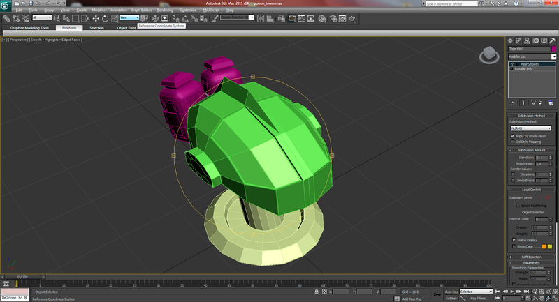Choose the Rectangular Selection Region tool

[x=75, y=19]
